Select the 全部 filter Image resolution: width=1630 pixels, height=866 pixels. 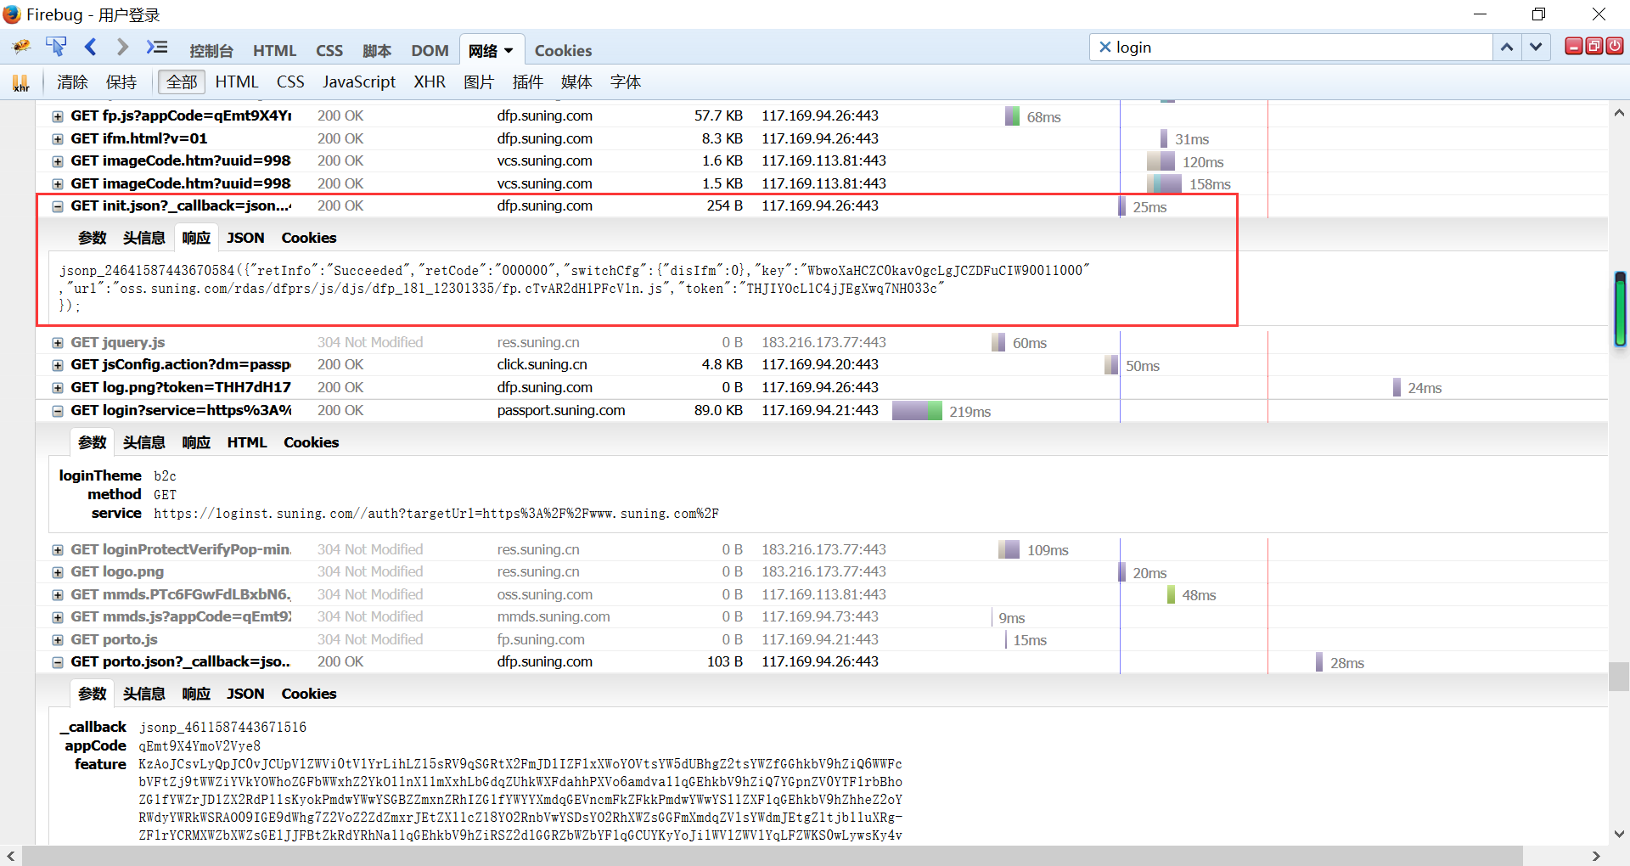click(x=182, y=82)
